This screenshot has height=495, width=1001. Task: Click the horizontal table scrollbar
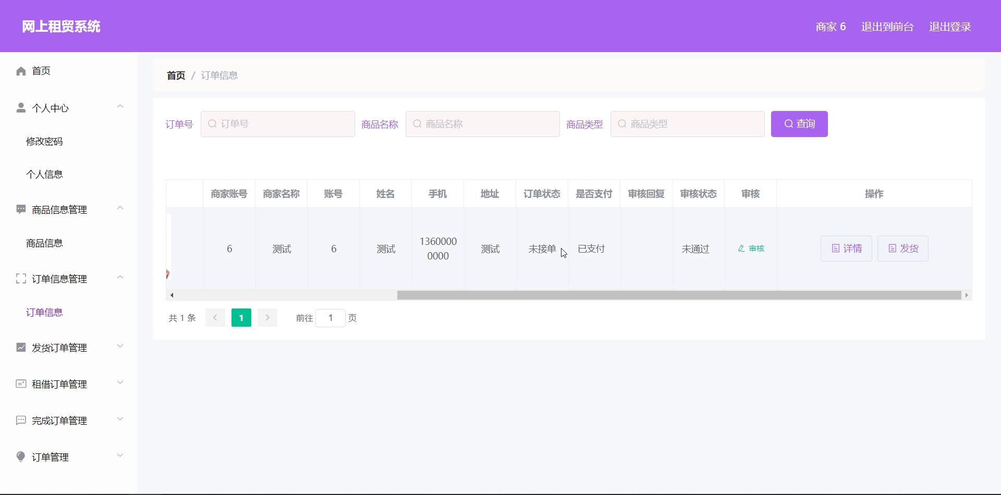pos(678,295)
